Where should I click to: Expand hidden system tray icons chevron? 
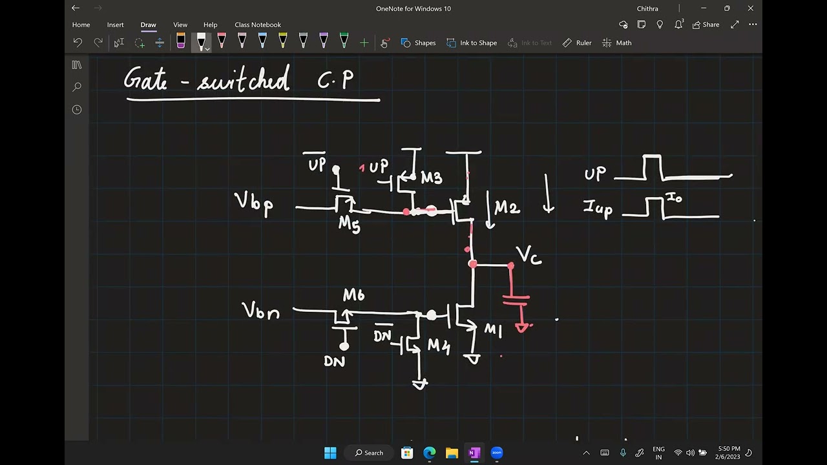tap(586, 453)
